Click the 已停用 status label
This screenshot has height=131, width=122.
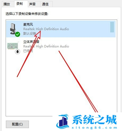28,51
